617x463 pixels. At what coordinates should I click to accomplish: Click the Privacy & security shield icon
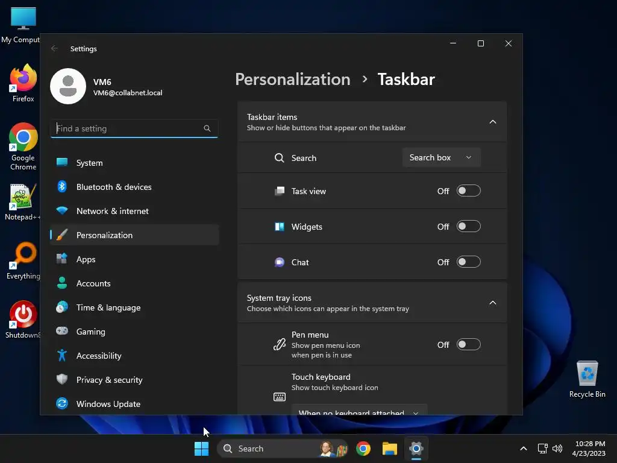click(x=62, y=379)
